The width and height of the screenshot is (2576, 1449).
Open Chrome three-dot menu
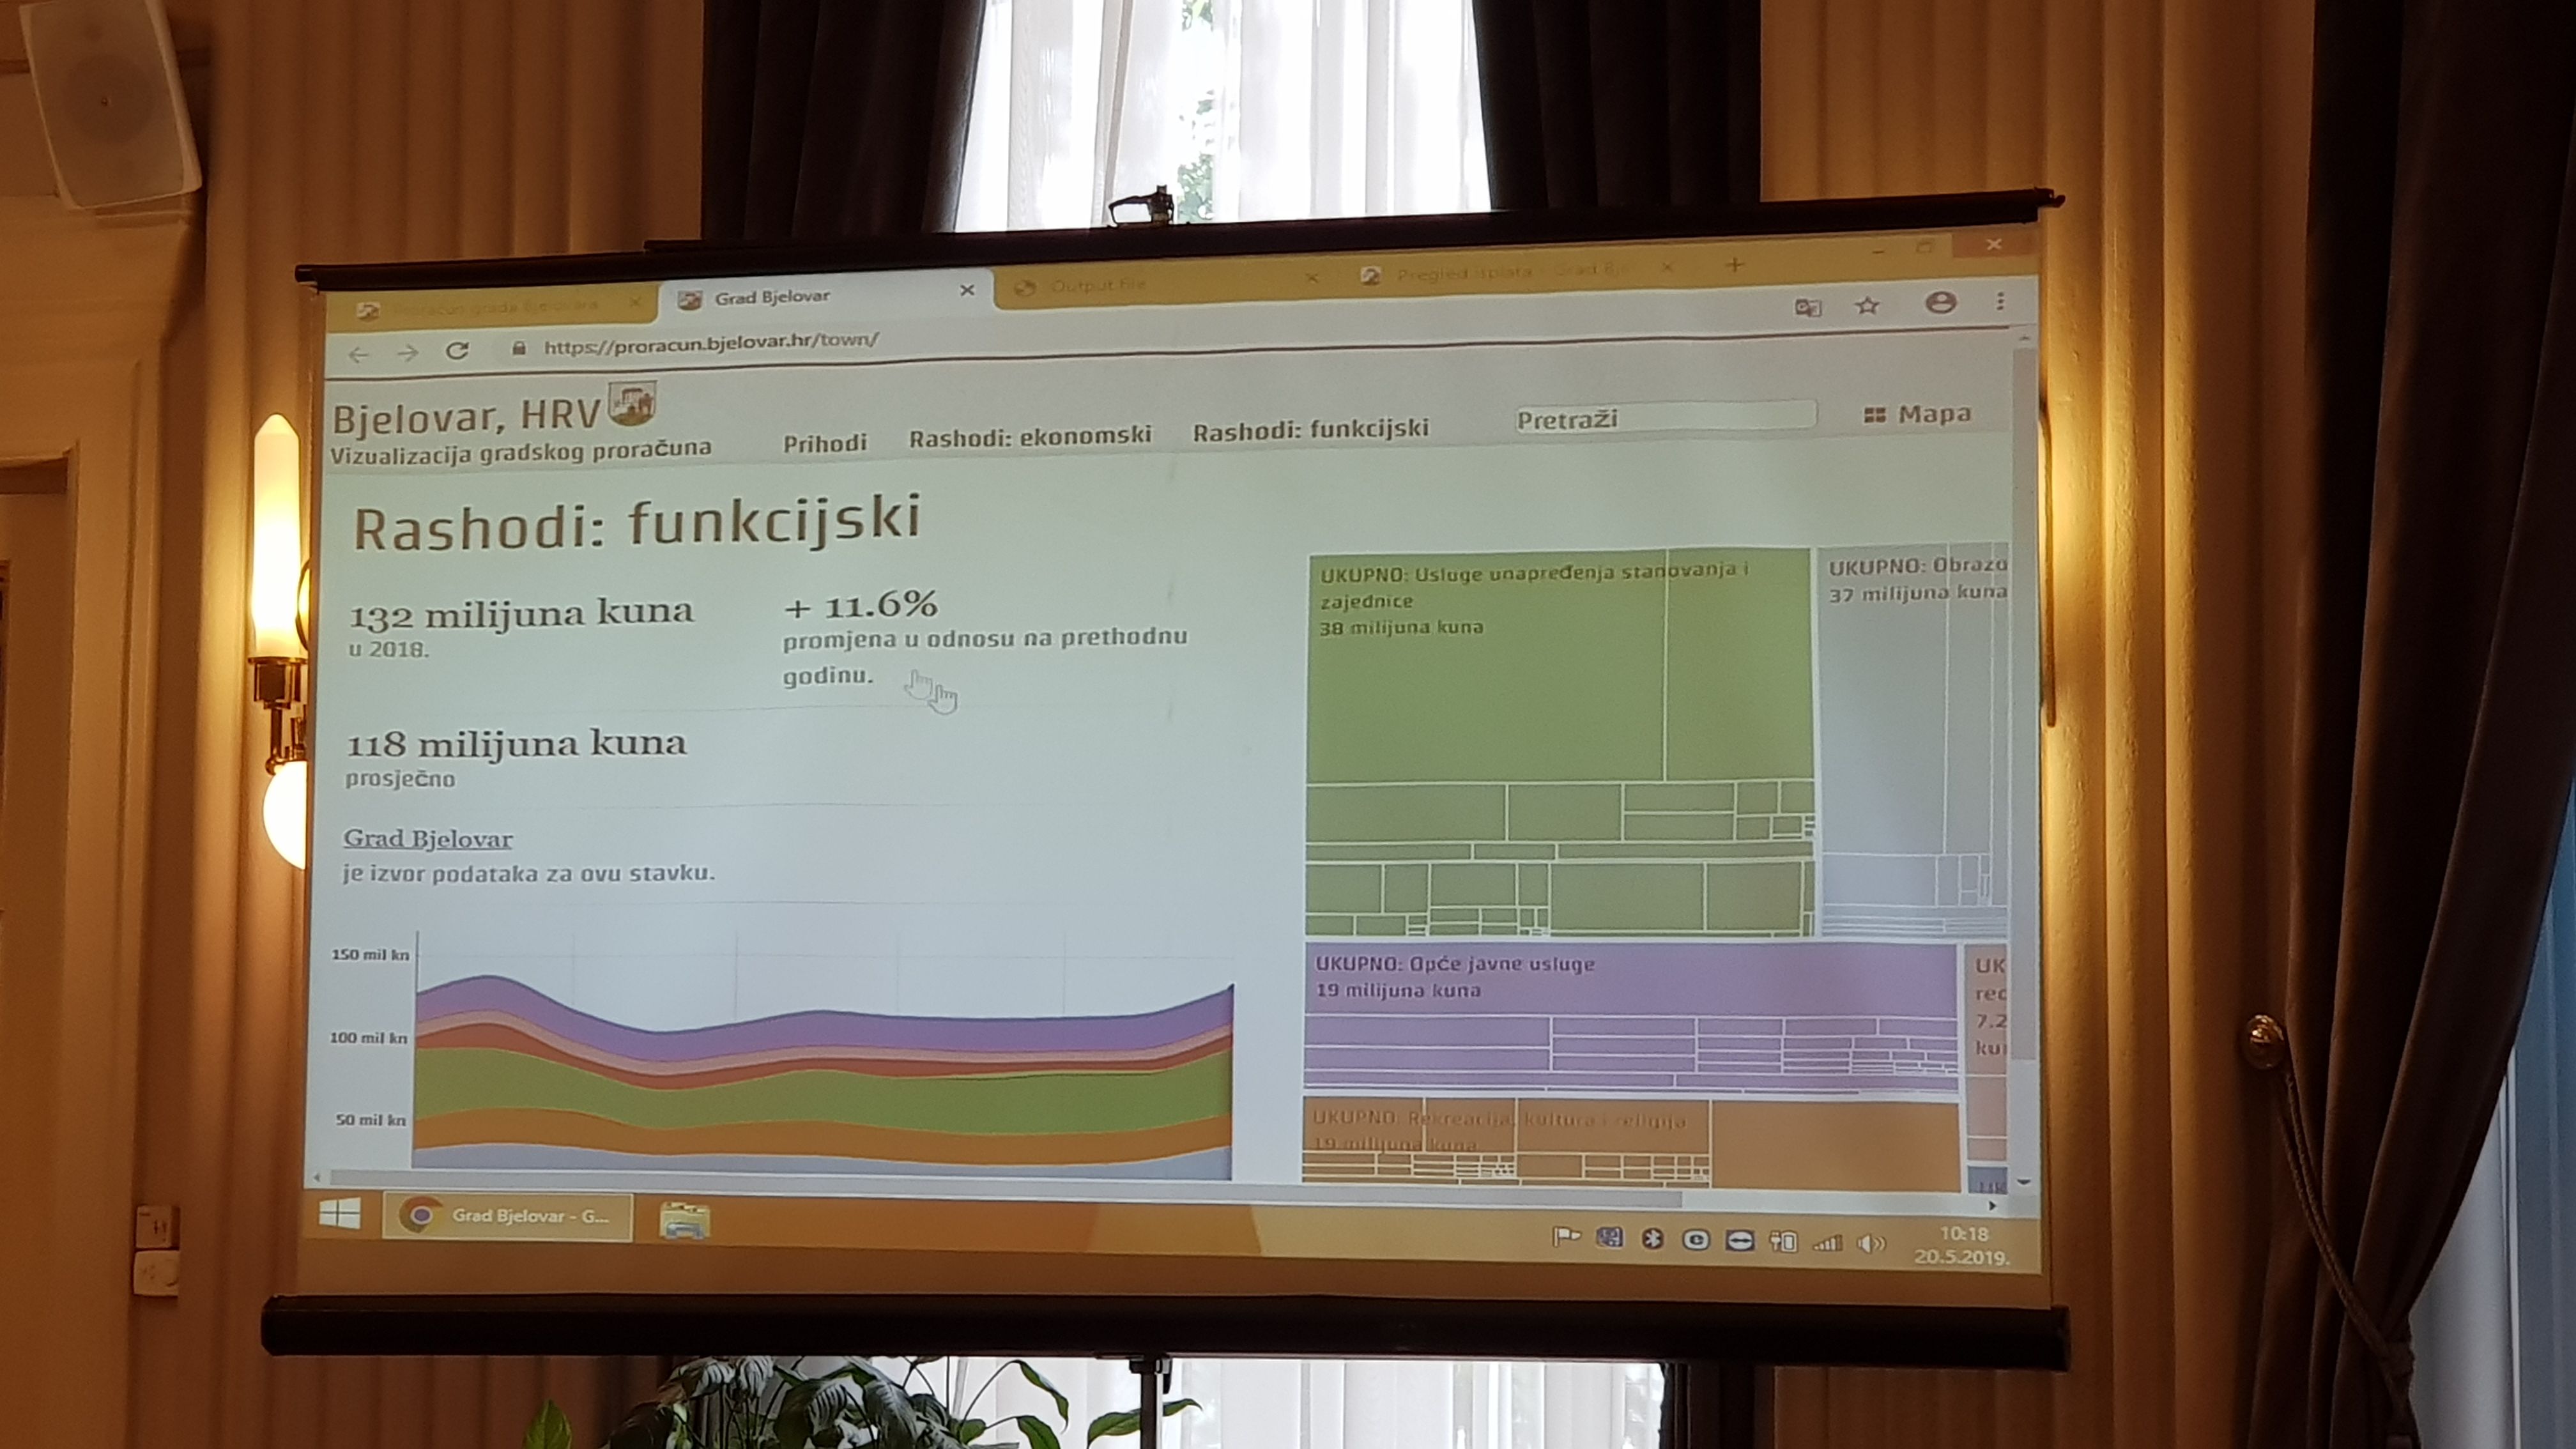coord(2000,301)
